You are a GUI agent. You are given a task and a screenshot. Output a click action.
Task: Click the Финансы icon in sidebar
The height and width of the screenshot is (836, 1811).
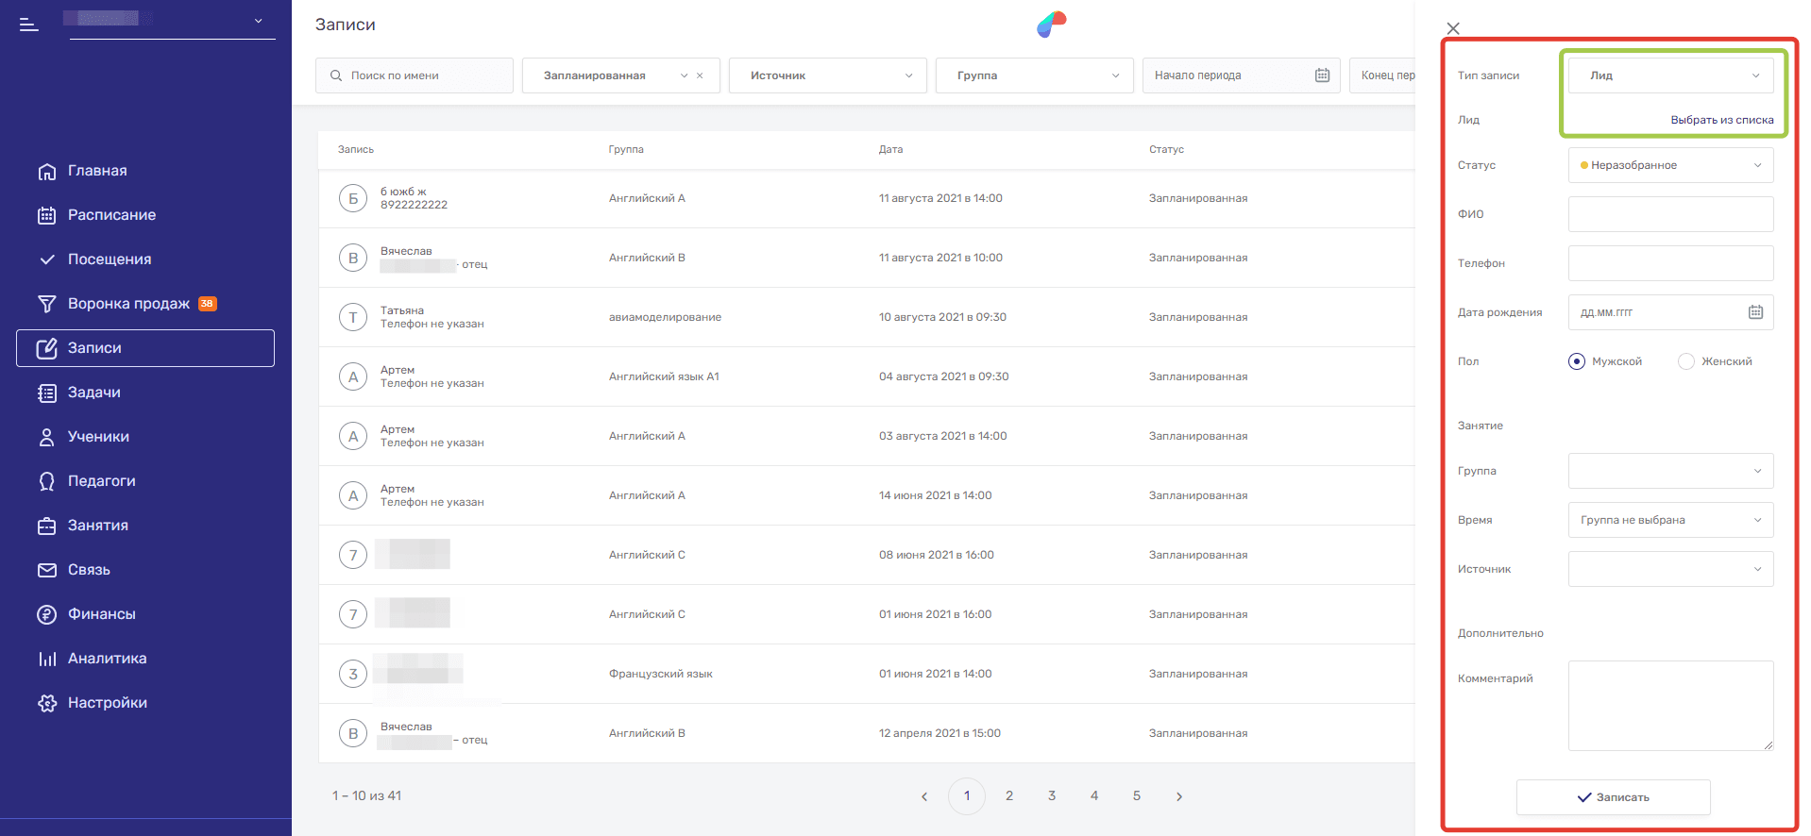pyautogui.click(x=46, y=614)
